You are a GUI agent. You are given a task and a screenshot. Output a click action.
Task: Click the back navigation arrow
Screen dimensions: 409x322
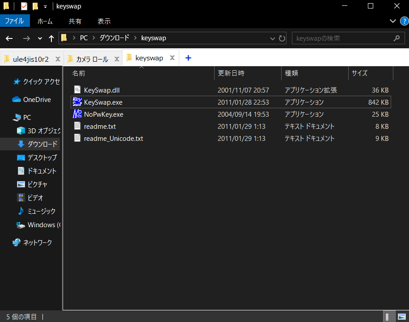click(9, 38)
